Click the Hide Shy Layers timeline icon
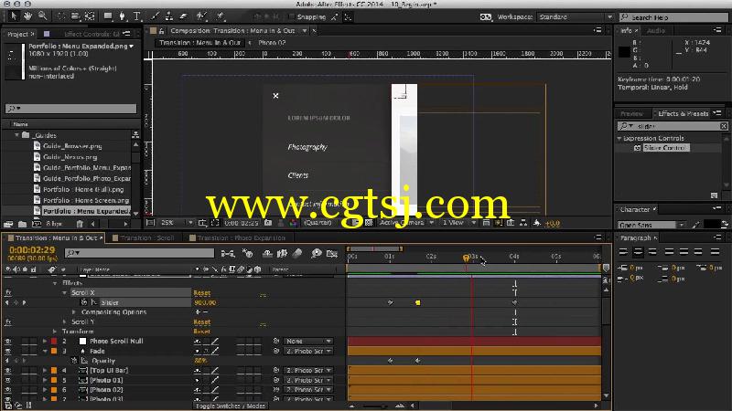The height and width of the screenshot is (411, 732). tap(267, 254)
